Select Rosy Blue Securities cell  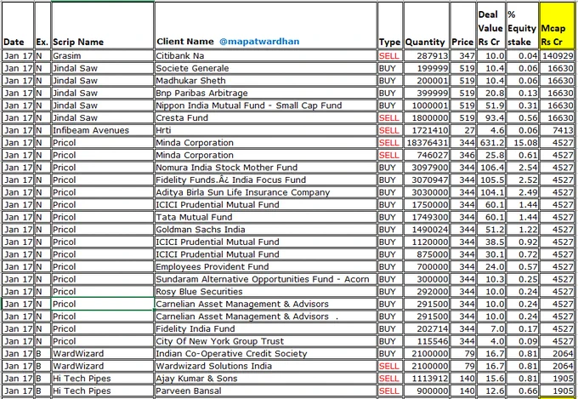coord(266,292)
